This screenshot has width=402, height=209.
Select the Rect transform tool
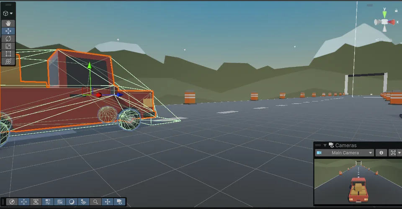click(8, 54)
